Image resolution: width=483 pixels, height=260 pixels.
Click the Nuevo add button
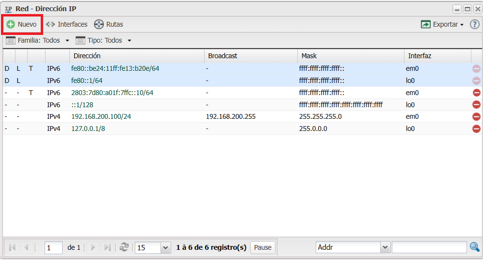(x=22, y=24)
